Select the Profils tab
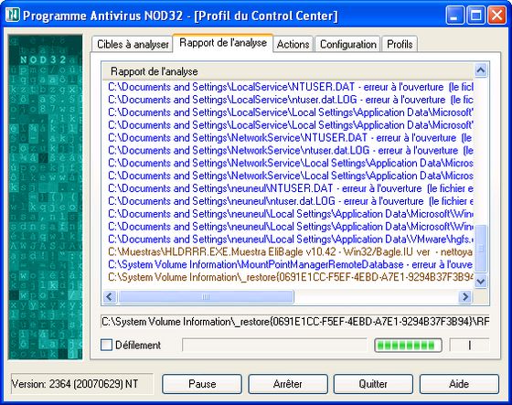512x405 pixels. click(x=400, y=44)
